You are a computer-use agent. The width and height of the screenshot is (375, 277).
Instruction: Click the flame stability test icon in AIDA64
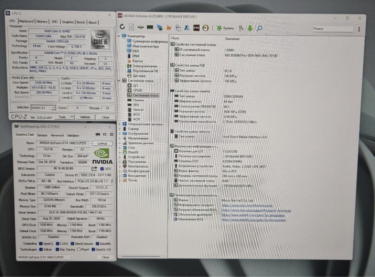coord(169,28)
